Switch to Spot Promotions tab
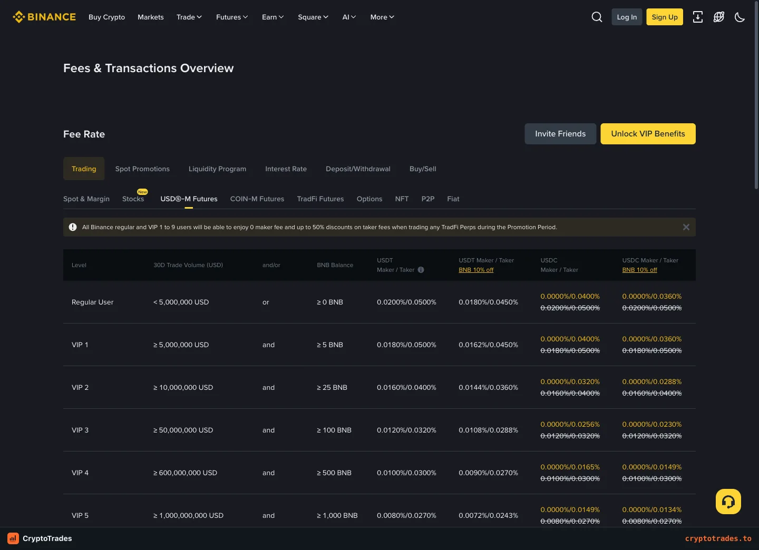 [x=142, y=169]
